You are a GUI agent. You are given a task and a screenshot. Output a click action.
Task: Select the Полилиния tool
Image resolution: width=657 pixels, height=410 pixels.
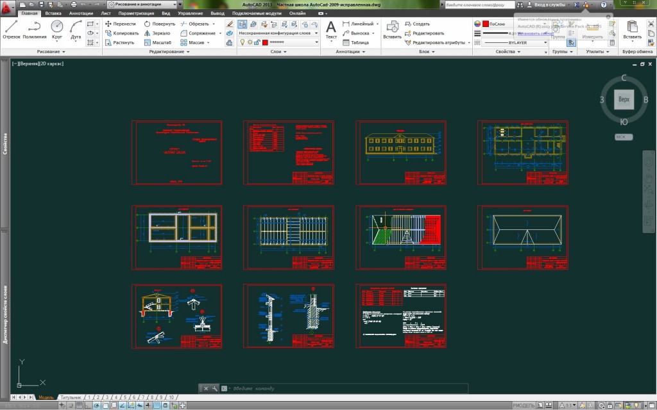pos(35,30)
